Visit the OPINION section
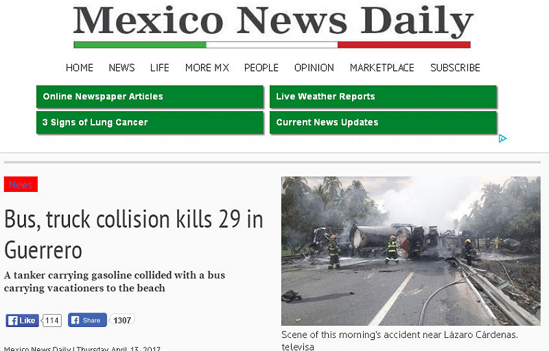This screenshot has height=351, width=549. (x=314, y=67)
